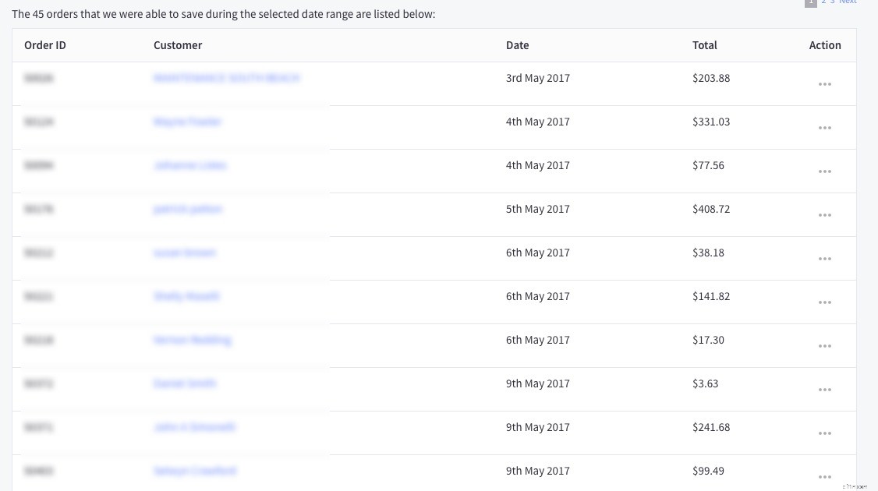This screenshot has width=878, height=491.
Task: Open the action menu on Selwyn Crawford's order
Action: pos(825,477)
